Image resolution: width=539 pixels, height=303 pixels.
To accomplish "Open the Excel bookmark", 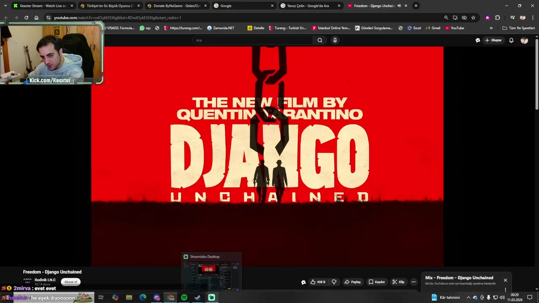I will tap(414, 28).
